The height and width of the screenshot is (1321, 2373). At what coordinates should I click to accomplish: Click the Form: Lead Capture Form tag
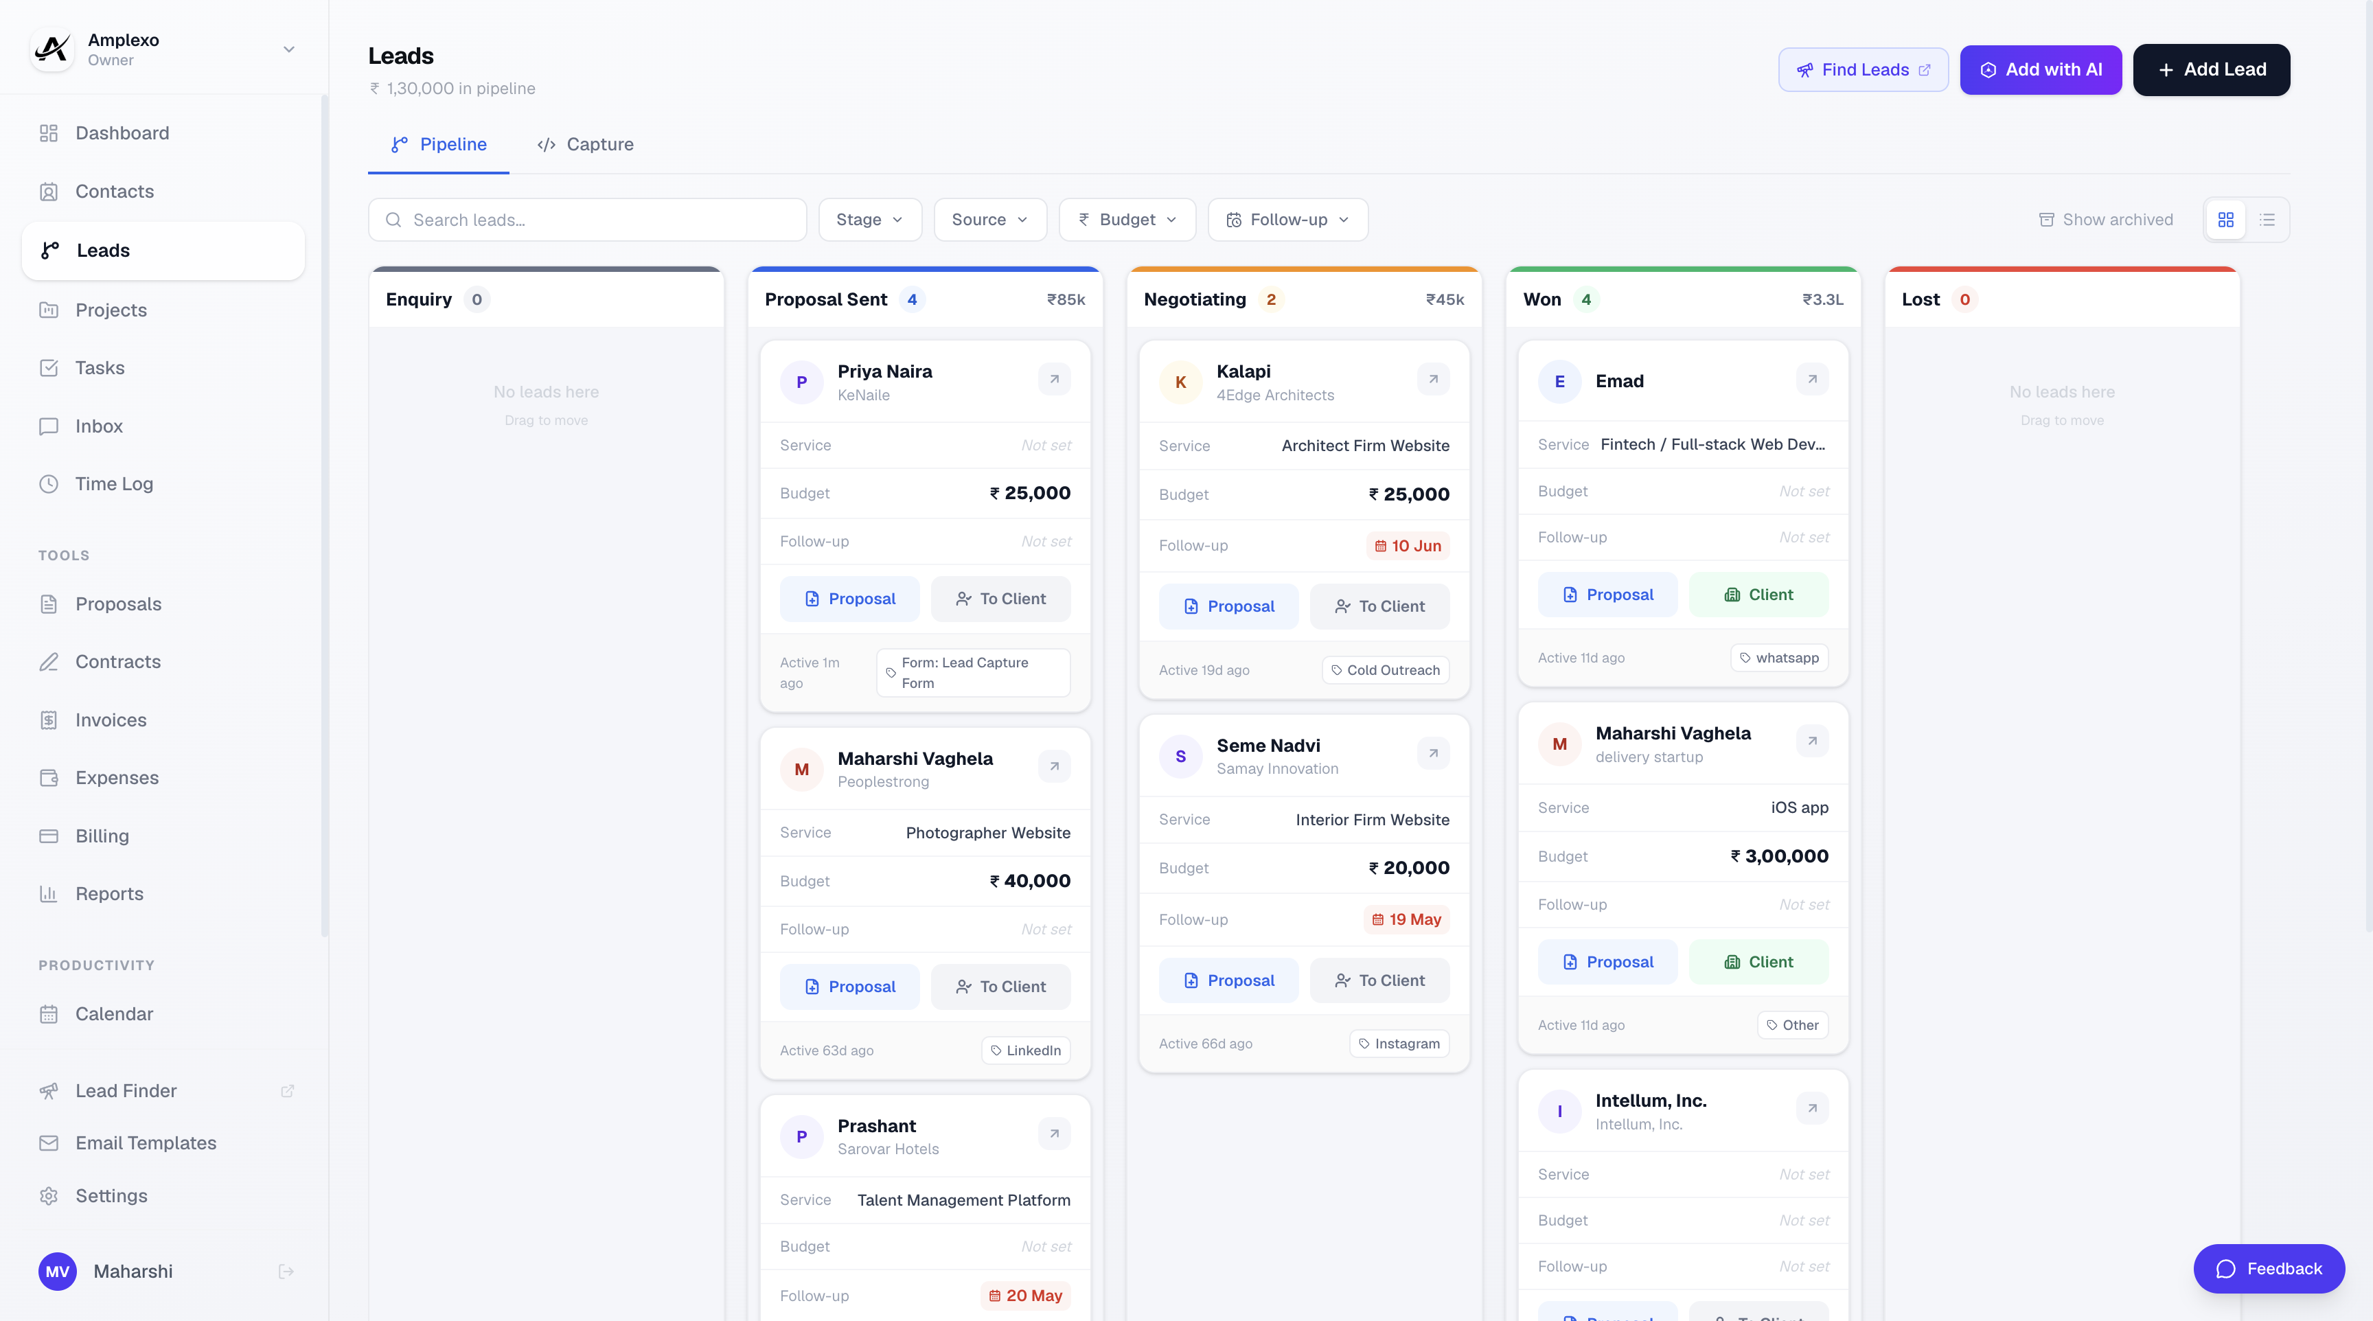(x=973, y=672)
